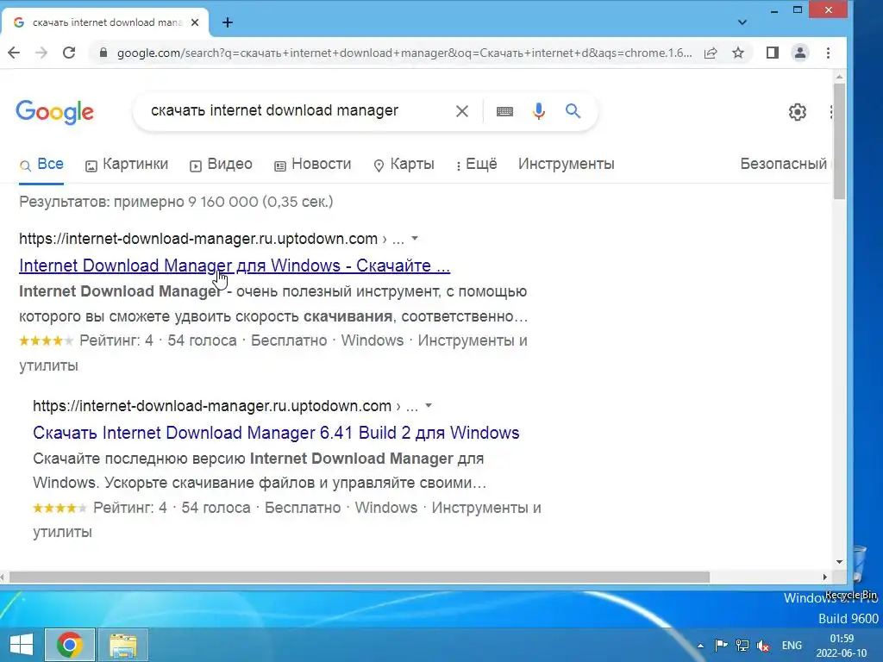Switch ENG input language
This screenshot has width=883, height=662.
[x=792, y=646]
